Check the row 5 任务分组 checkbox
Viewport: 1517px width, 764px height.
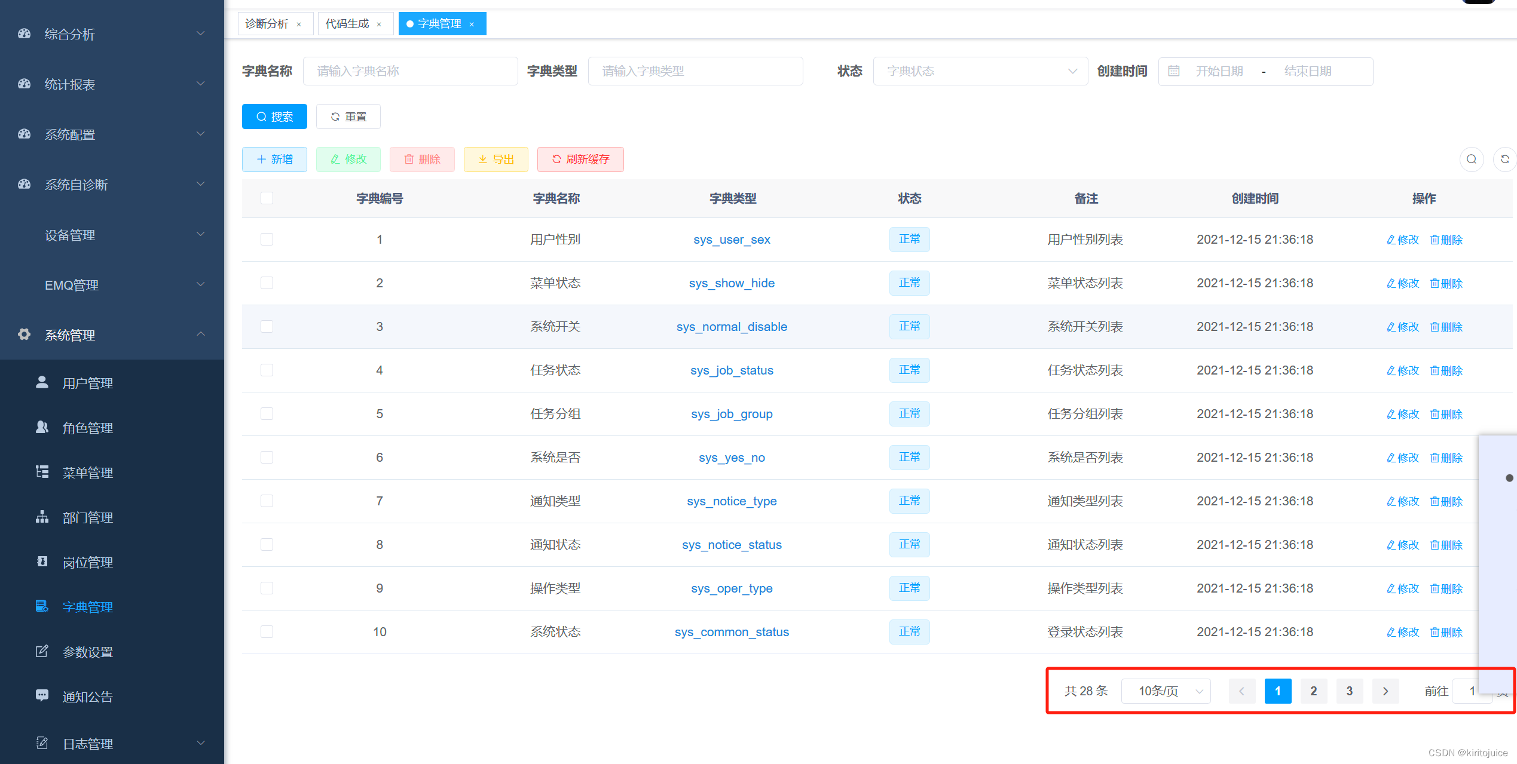[267, 413]
